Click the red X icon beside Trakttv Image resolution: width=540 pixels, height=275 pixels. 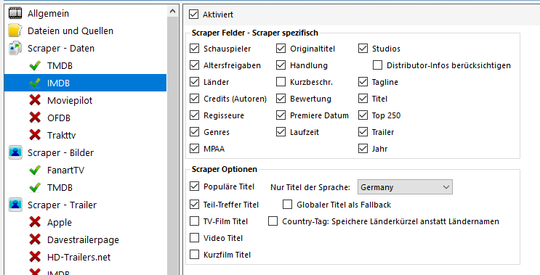tap(35, 135)
